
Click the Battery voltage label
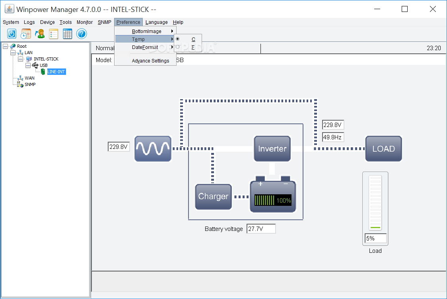(x=224, y=229)
